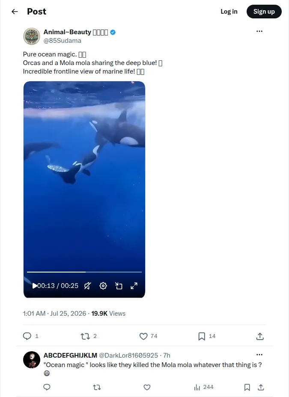Reply to the main post
This screenshot has height=397, width=289.
27,336
